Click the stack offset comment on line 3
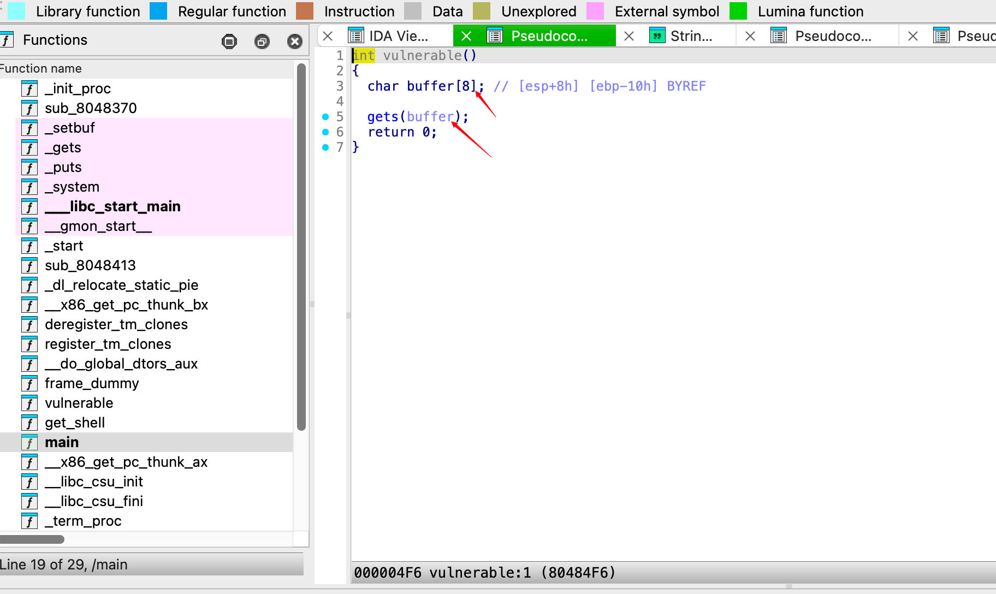The image size is (996, 594). (x=599, y=86)
